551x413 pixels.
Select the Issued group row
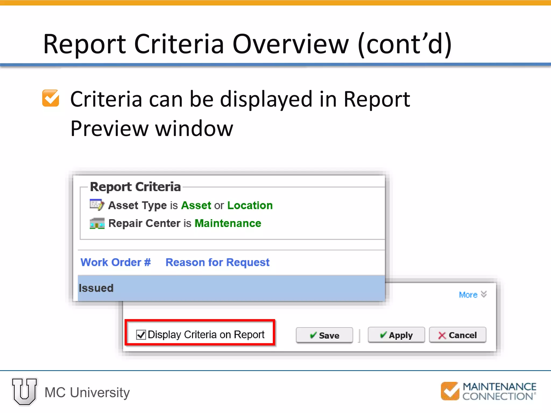click(231, 288)
